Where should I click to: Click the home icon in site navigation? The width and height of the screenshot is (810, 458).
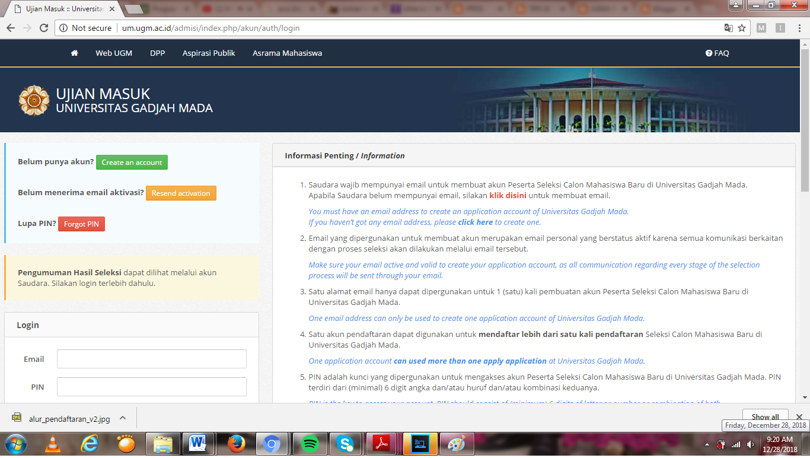click(74, 53)
